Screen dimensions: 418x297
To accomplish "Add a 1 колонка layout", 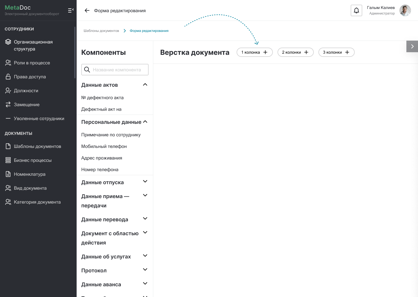I will tap(255, 52).
